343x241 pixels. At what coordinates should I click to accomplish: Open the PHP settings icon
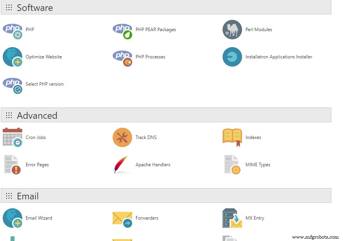tap(12, 30)
